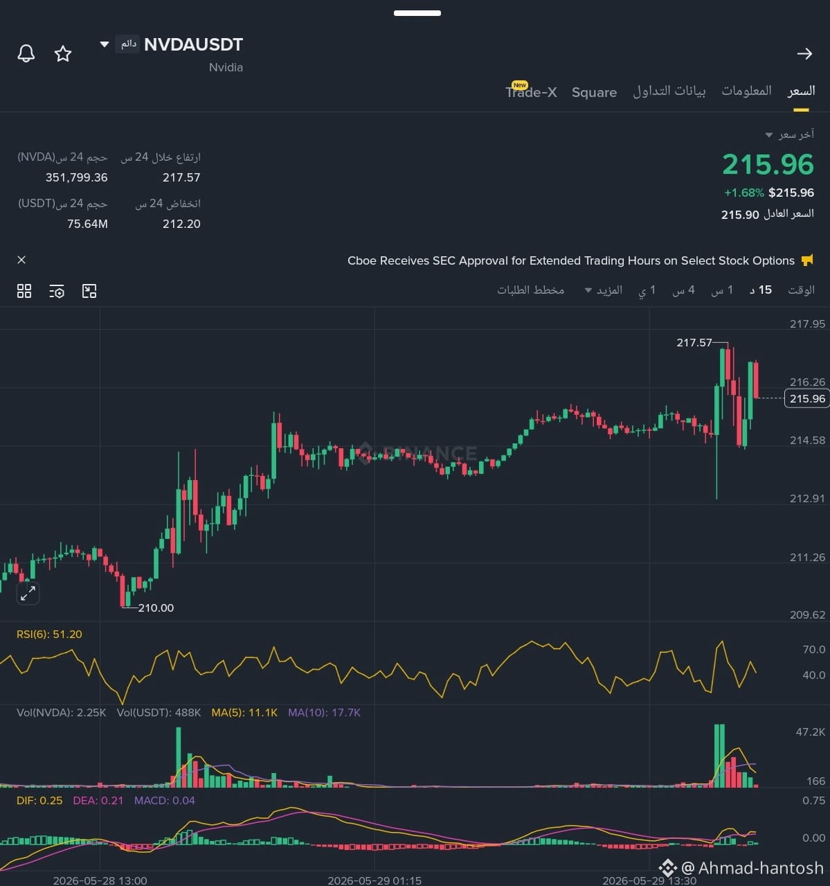
Task: Open the بيانات التداول tab
Action: 669,91
